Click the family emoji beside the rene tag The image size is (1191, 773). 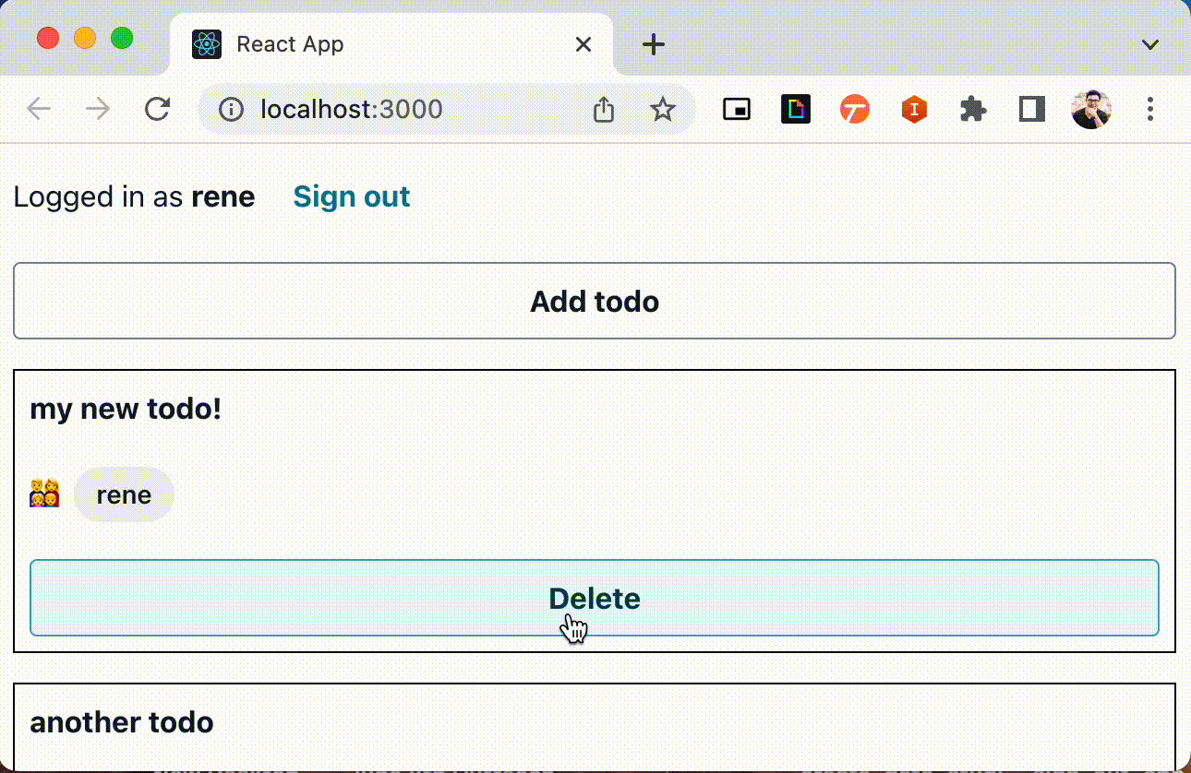coord(43,494)
